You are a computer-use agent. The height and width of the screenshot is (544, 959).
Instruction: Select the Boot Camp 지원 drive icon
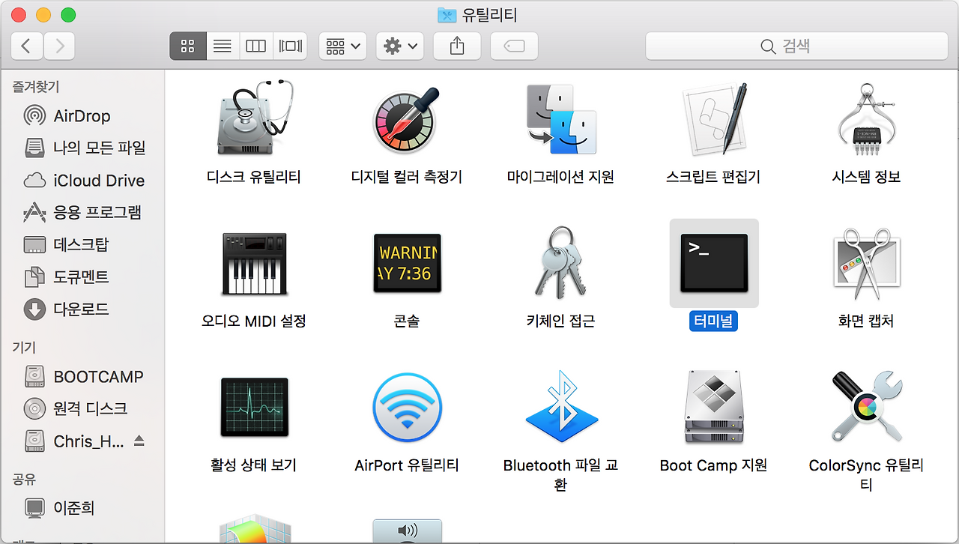pos(713,408)
